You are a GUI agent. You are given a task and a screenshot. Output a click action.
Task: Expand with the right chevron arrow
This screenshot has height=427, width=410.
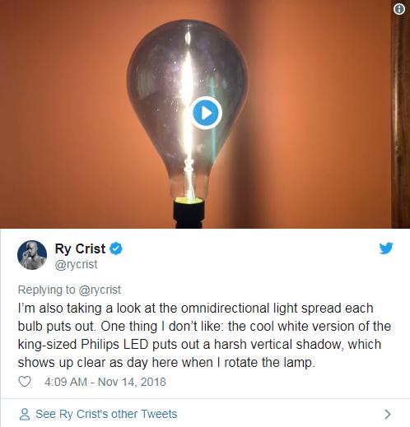tap(387, 414)
